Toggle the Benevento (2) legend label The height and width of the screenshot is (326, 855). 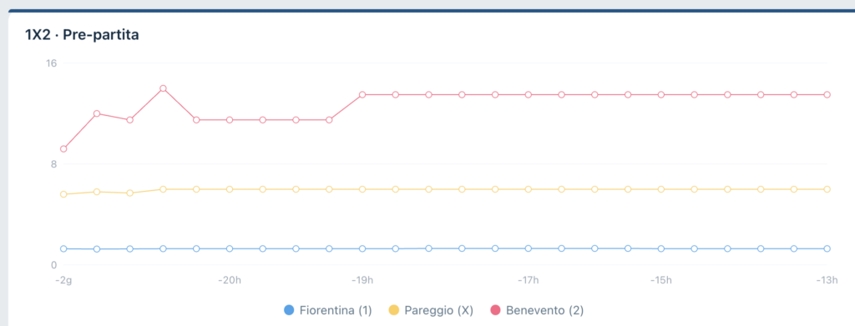(544, 311)
